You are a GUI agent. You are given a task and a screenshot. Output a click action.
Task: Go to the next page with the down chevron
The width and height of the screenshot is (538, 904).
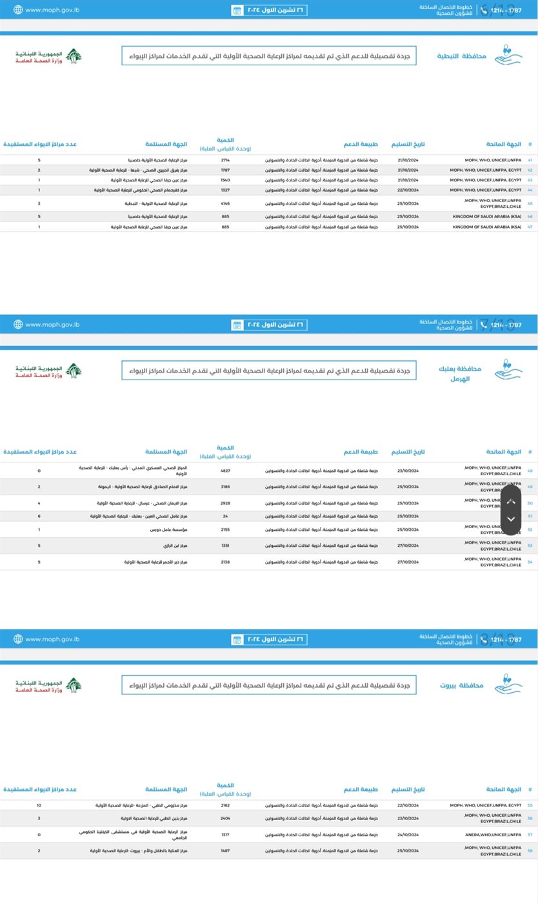[x=512, y=519]
